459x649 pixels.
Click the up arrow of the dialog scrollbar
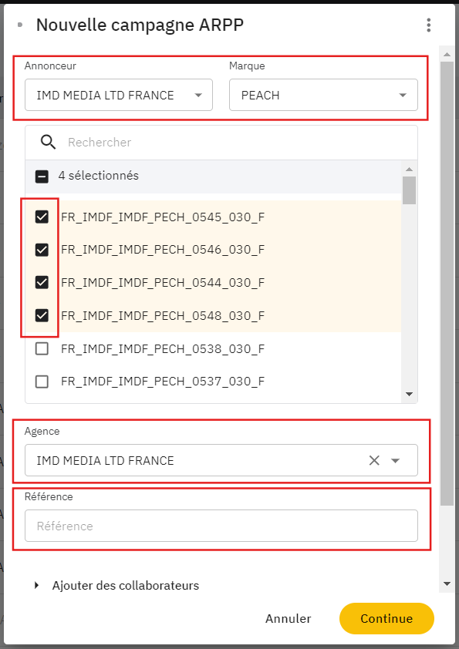coord(447,54)
